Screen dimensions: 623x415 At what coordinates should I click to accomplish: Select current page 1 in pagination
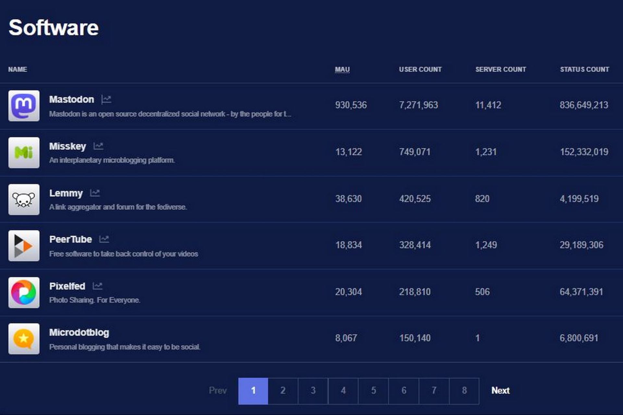coord(253,391)
